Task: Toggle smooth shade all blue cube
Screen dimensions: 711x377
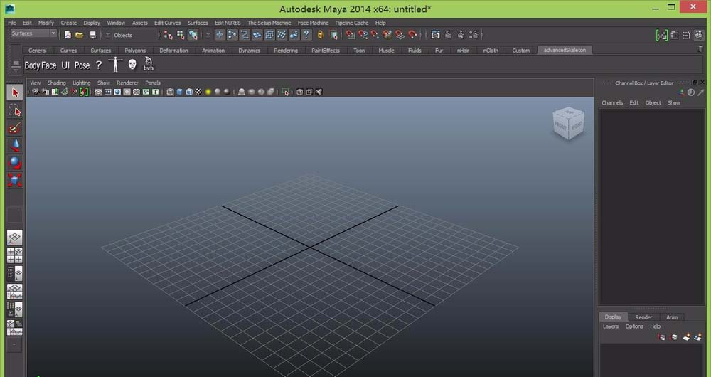Action: coord(180,92)
